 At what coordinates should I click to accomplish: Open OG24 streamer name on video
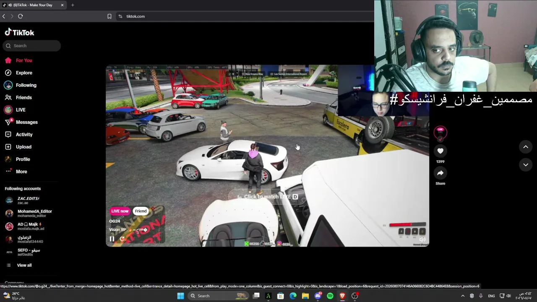click(115, 221)
